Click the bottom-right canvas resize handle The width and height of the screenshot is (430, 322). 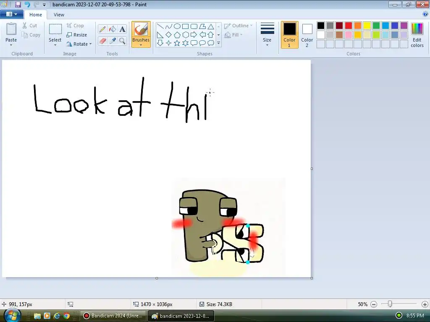pyautogui.click(x=312, y=278)
